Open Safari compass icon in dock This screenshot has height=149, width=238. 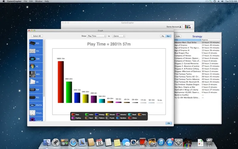point(73,142)
